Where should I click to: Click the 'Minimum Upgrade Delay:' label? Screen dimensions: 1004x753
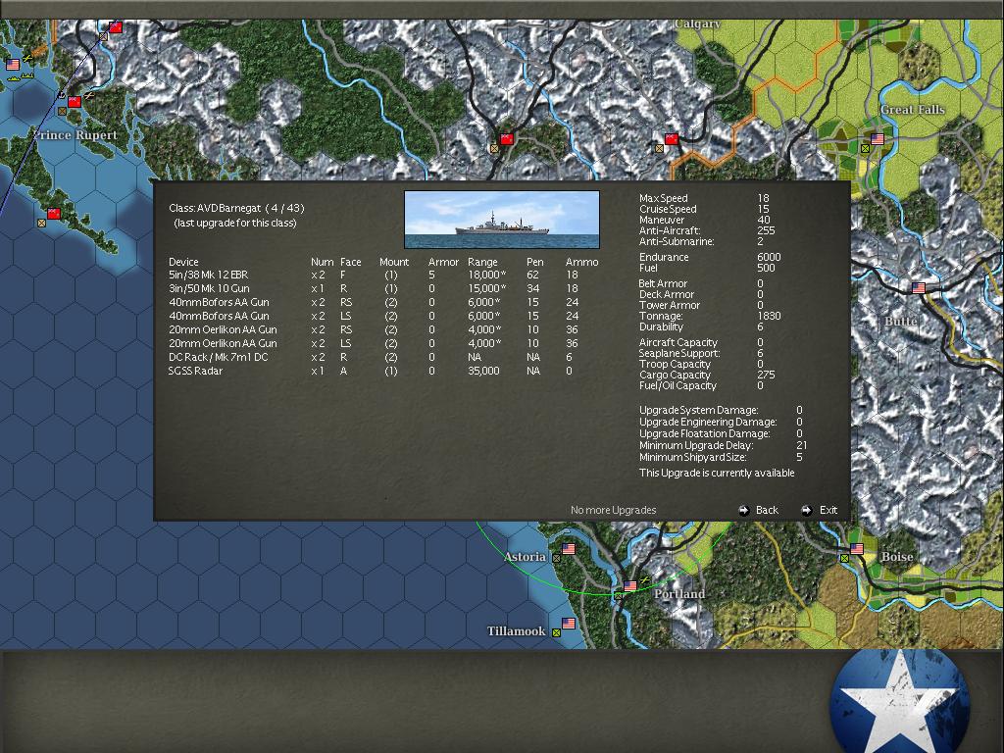point(696,446)
